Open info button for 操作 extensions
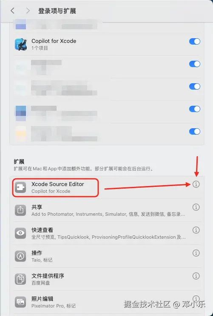Screen dimensions: 213x316 point(196,253)
